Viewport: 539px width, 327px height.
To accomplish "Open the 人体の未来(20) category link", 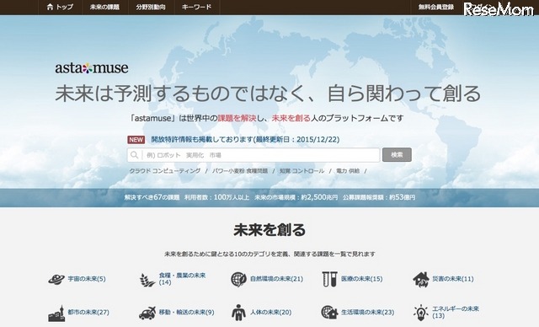I will (271, 312).
